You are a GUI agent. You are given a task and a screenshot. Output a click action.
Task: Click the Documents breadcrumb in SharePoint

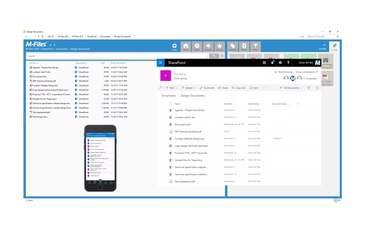click(169, 96)
